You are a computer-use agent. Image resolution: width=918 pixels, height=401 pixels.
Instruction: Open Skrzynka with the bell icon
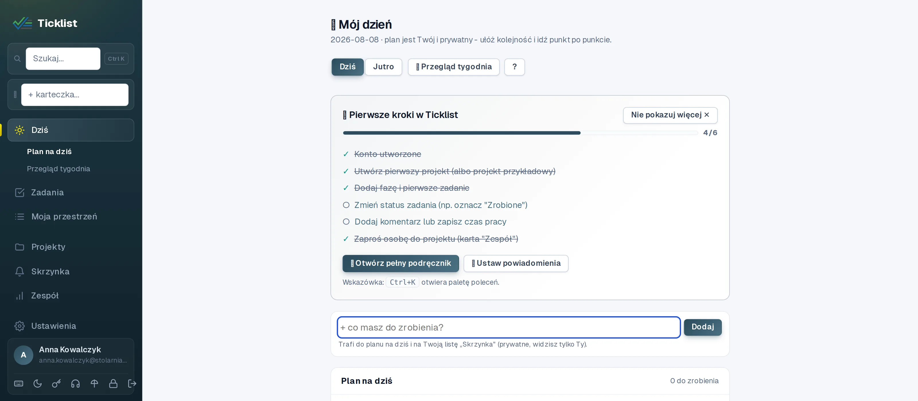(x=20, y=272)
